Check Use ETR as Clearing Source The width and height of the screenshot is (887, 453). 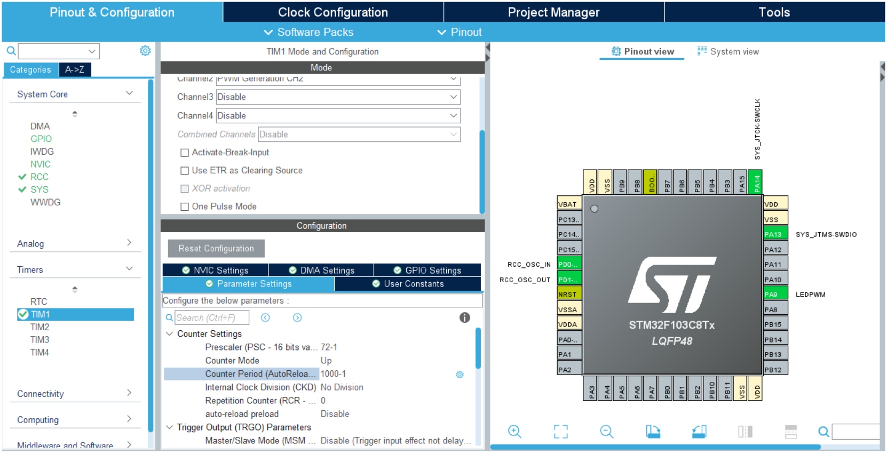point(185,171)
